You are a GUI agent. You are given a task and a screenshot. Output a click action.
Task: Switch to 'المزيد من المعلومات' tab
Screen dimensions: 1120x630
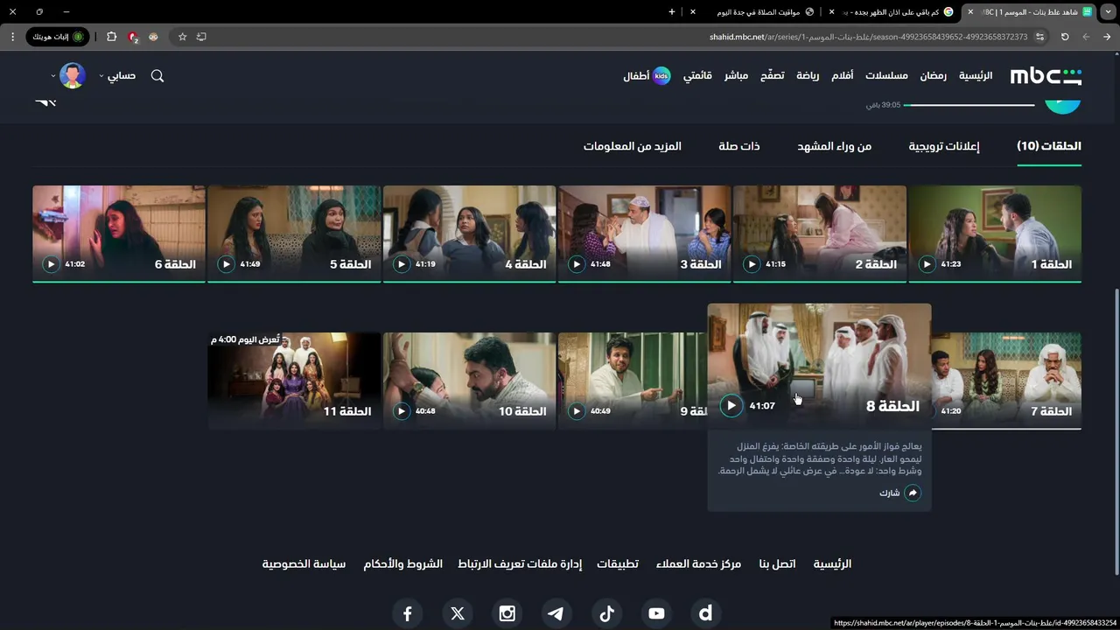[x=633, y=146]
